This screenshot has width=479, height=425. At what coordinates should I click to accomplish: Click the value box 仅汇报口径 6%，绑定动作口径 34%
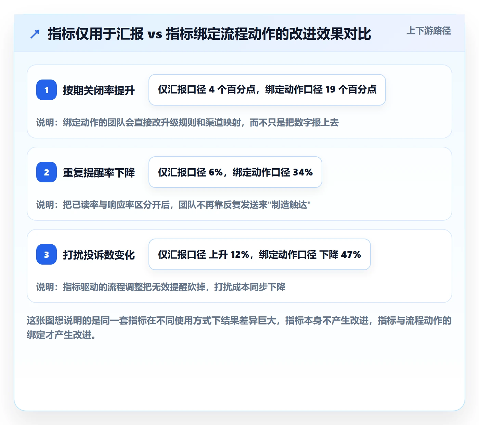(x=235, y=172)
